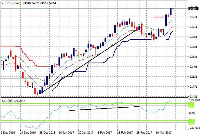
Task: Click the 6 Feb 2017 date label
Action: click(x=105, y=133)
